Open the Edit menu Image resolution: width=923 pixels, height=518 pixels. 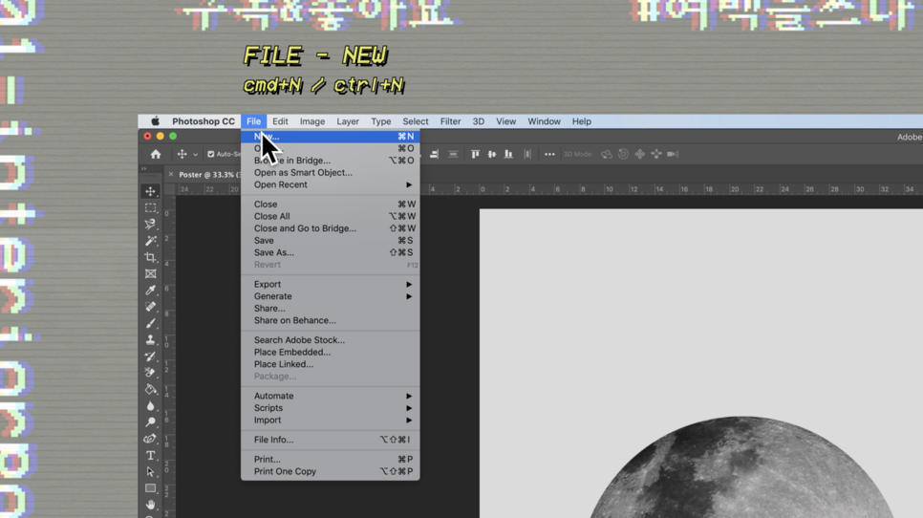click(280, 121)
